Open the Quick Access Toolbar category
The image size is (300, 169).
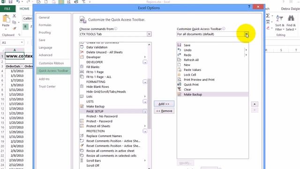53,71
